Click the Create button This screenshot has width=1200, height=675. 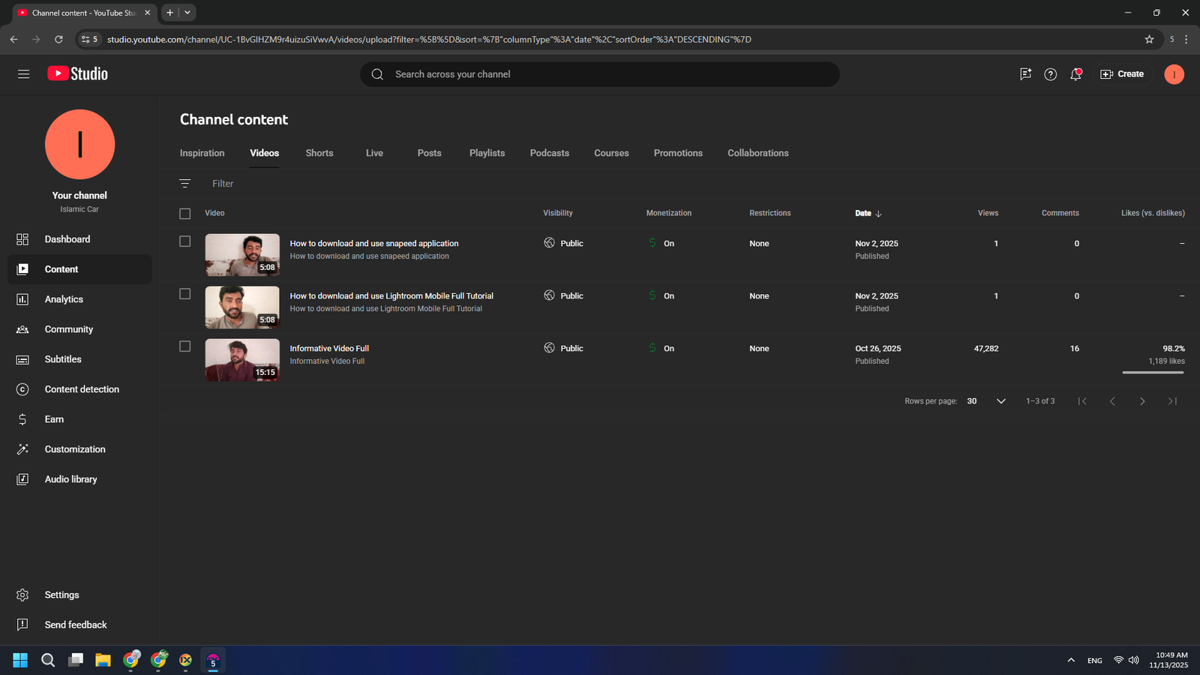pos(1122,74)
